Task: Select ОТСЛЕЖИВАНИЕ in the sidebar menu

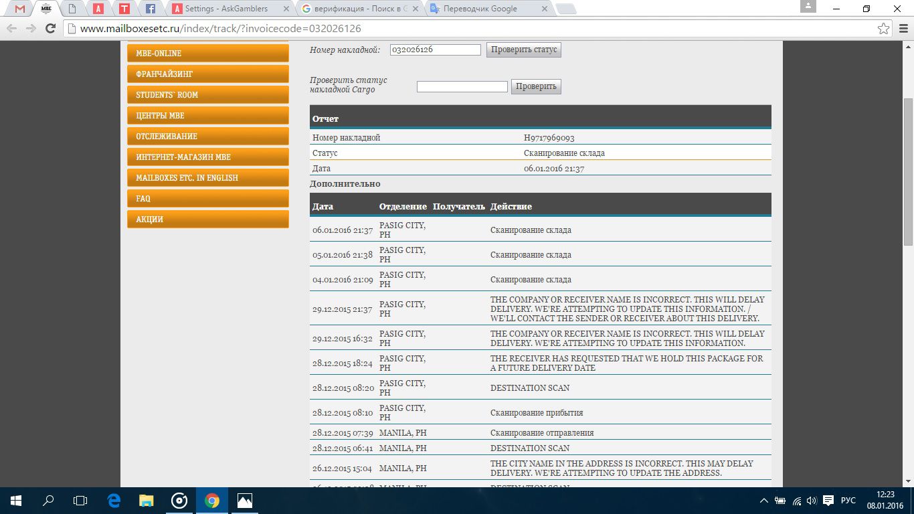Action: tap(208, 137)
